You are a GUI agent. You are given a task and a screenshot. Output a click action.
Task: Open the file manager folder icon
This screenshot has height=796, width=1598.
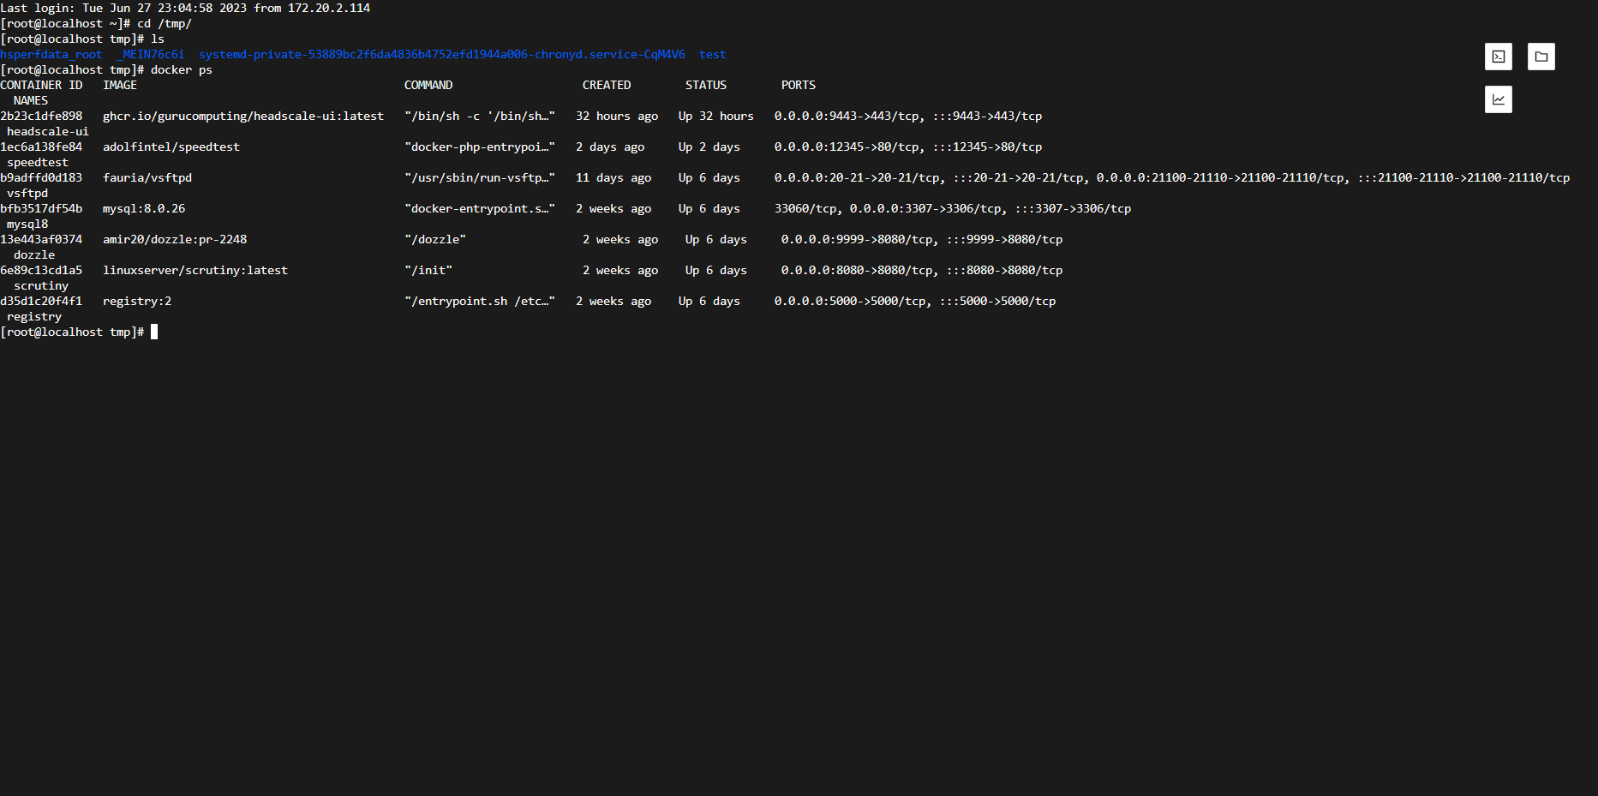[x=1541, y=57]
